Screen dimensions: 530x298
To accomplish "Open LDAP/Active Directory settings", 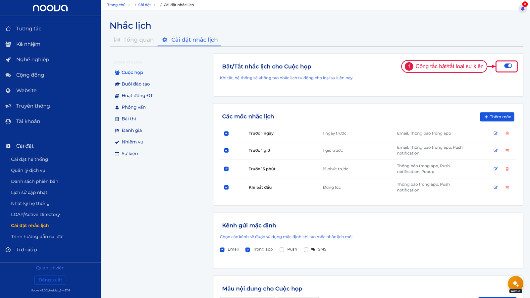I will click(35, 215).
